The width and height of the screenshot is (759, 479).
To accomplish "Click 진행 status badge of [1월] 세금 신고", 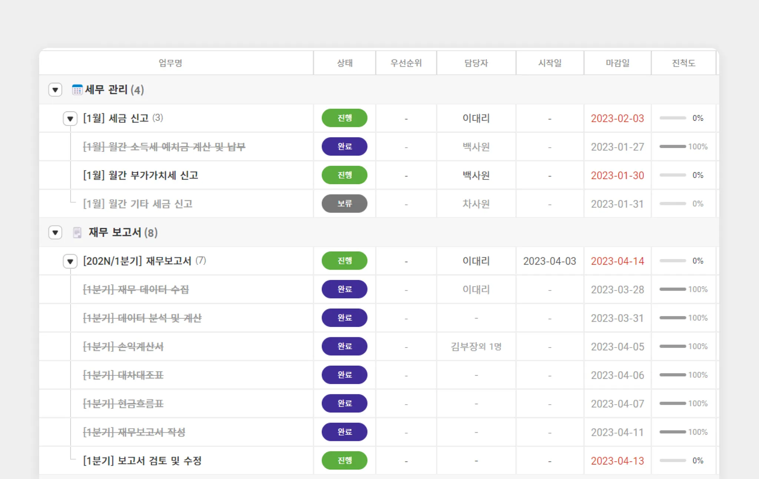I will [344, 118].
